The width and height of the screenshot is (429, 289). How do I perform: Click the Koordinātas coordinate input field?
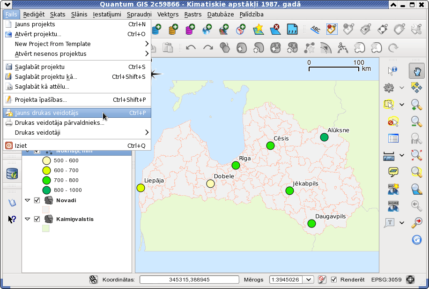tap(189, 280)
